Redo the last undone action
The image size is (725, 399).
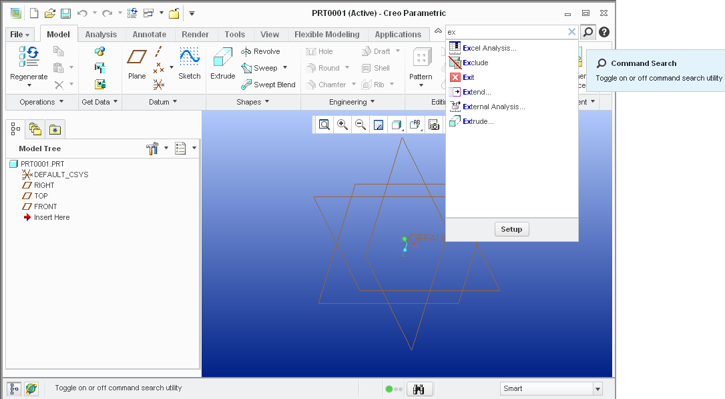tap(107, 13)
